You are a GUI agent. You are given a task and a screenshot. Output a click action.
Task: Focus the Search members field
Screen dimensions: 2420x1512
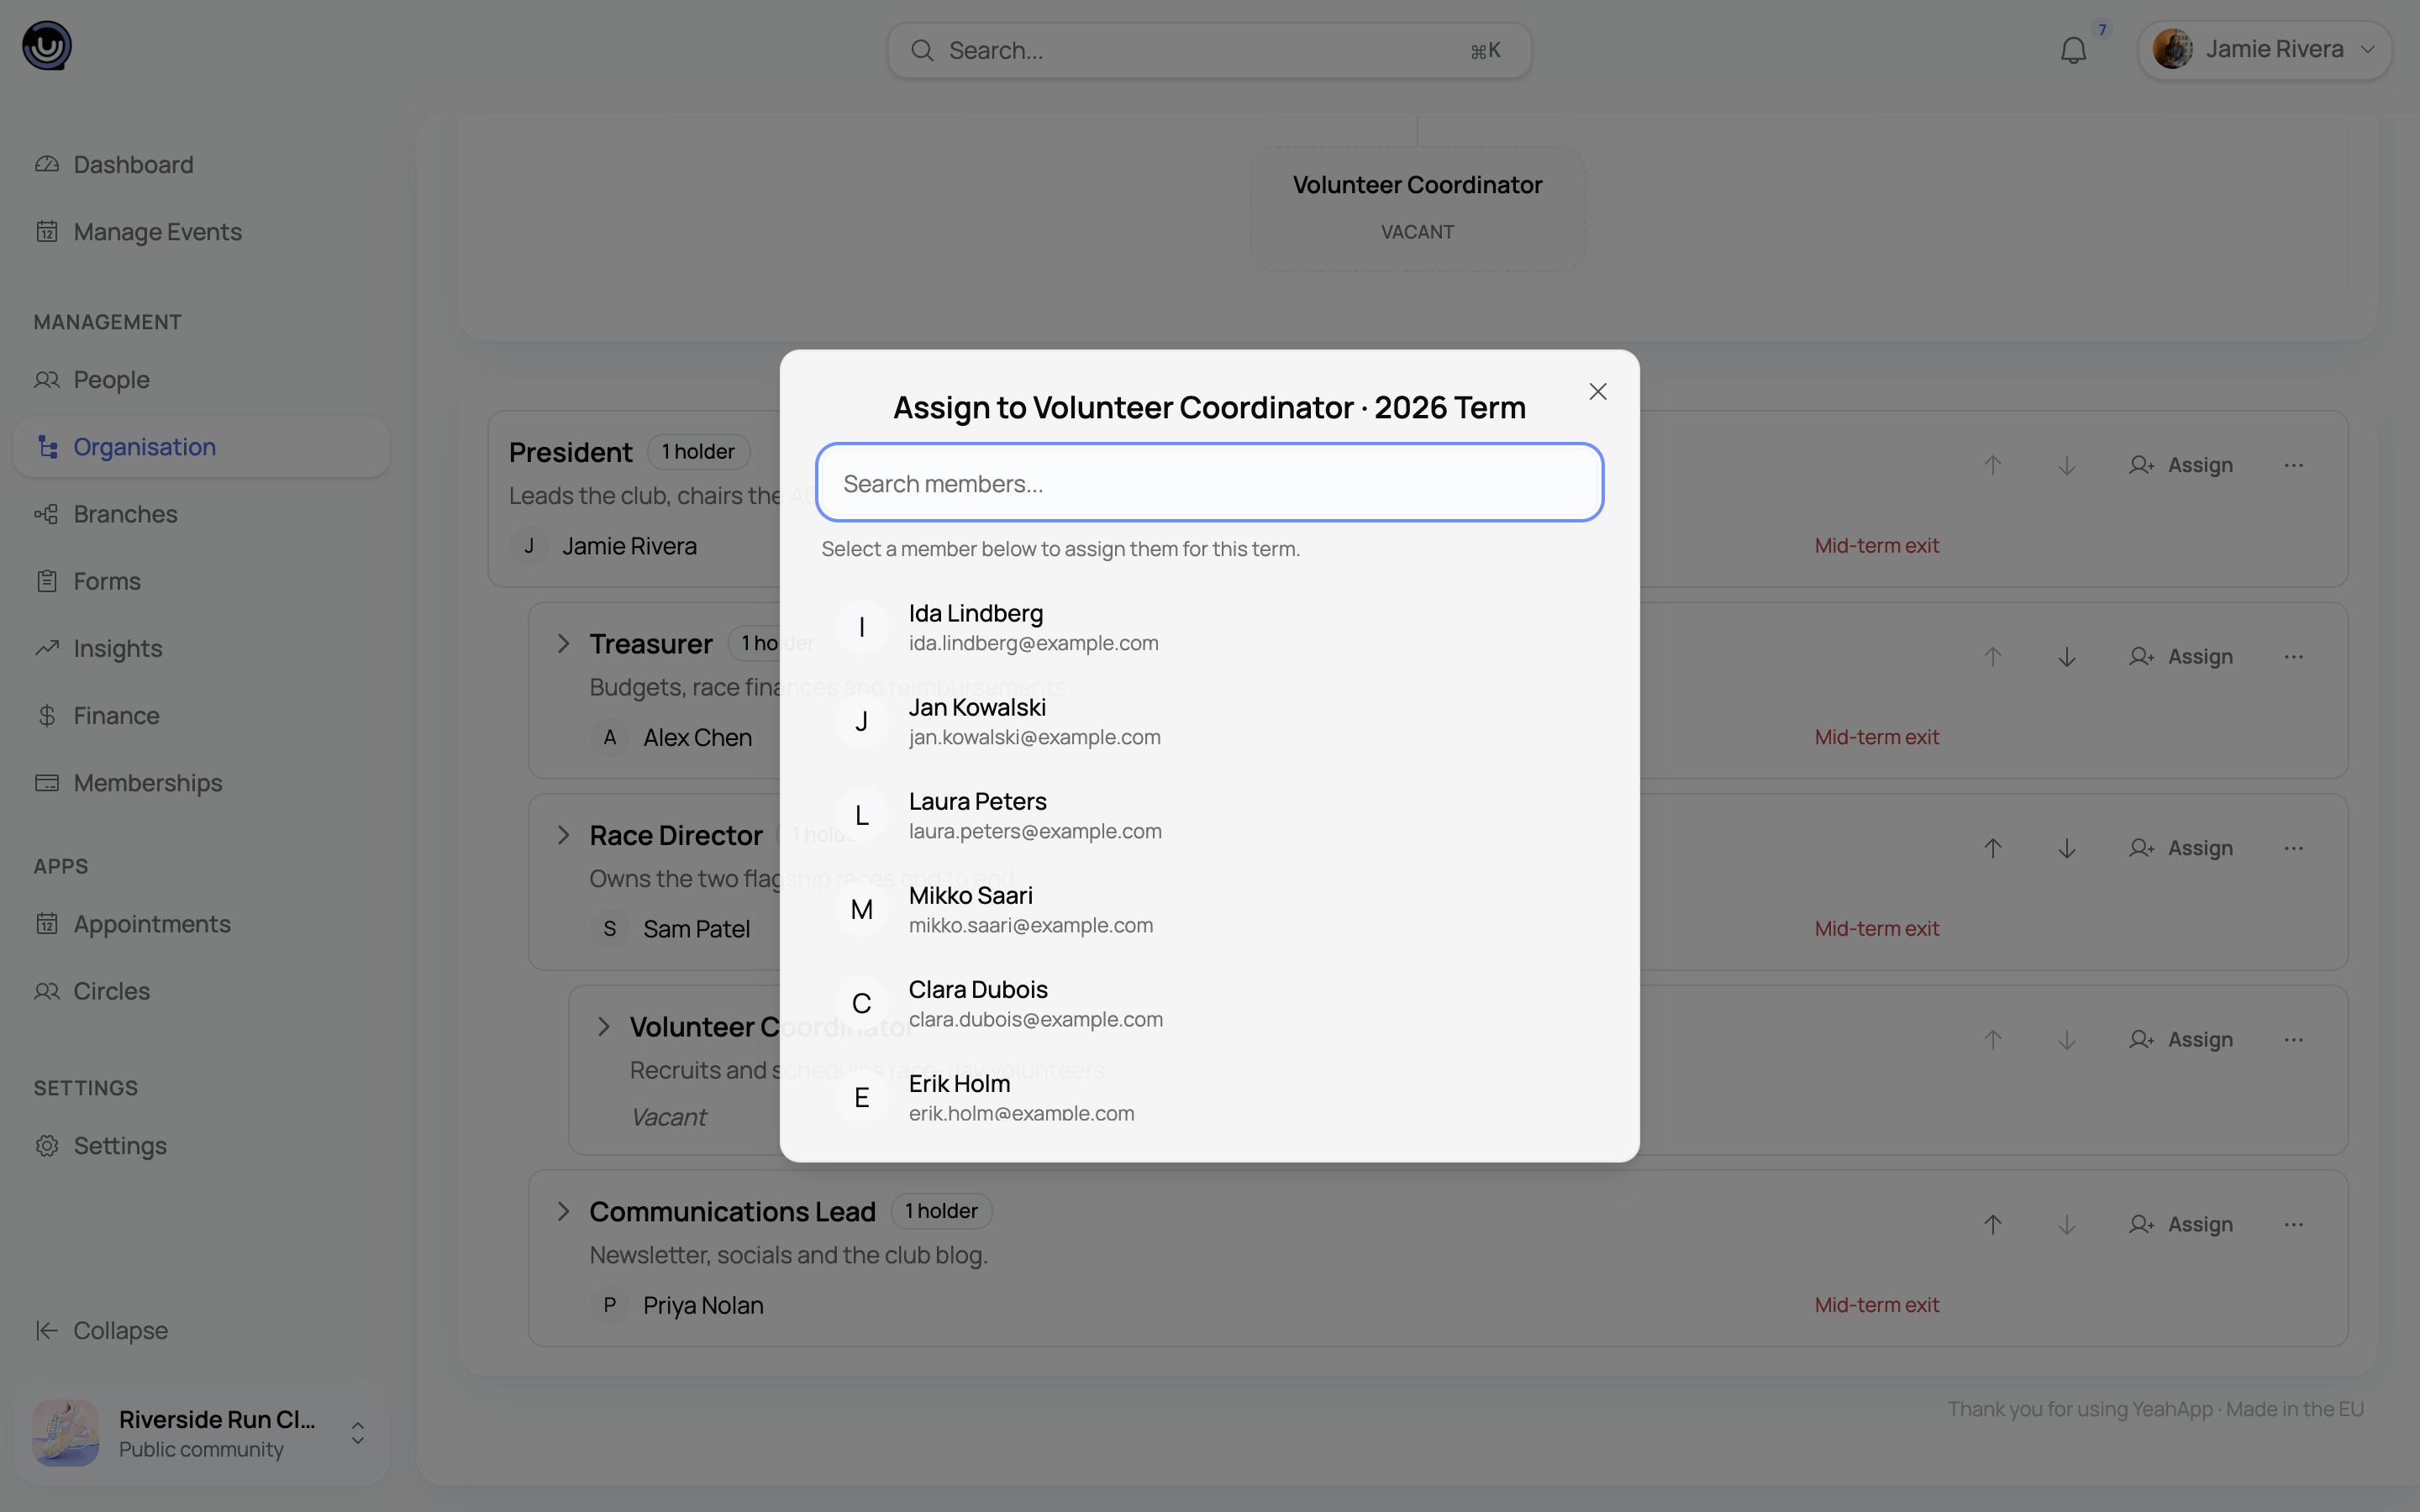pos(1210,483)
